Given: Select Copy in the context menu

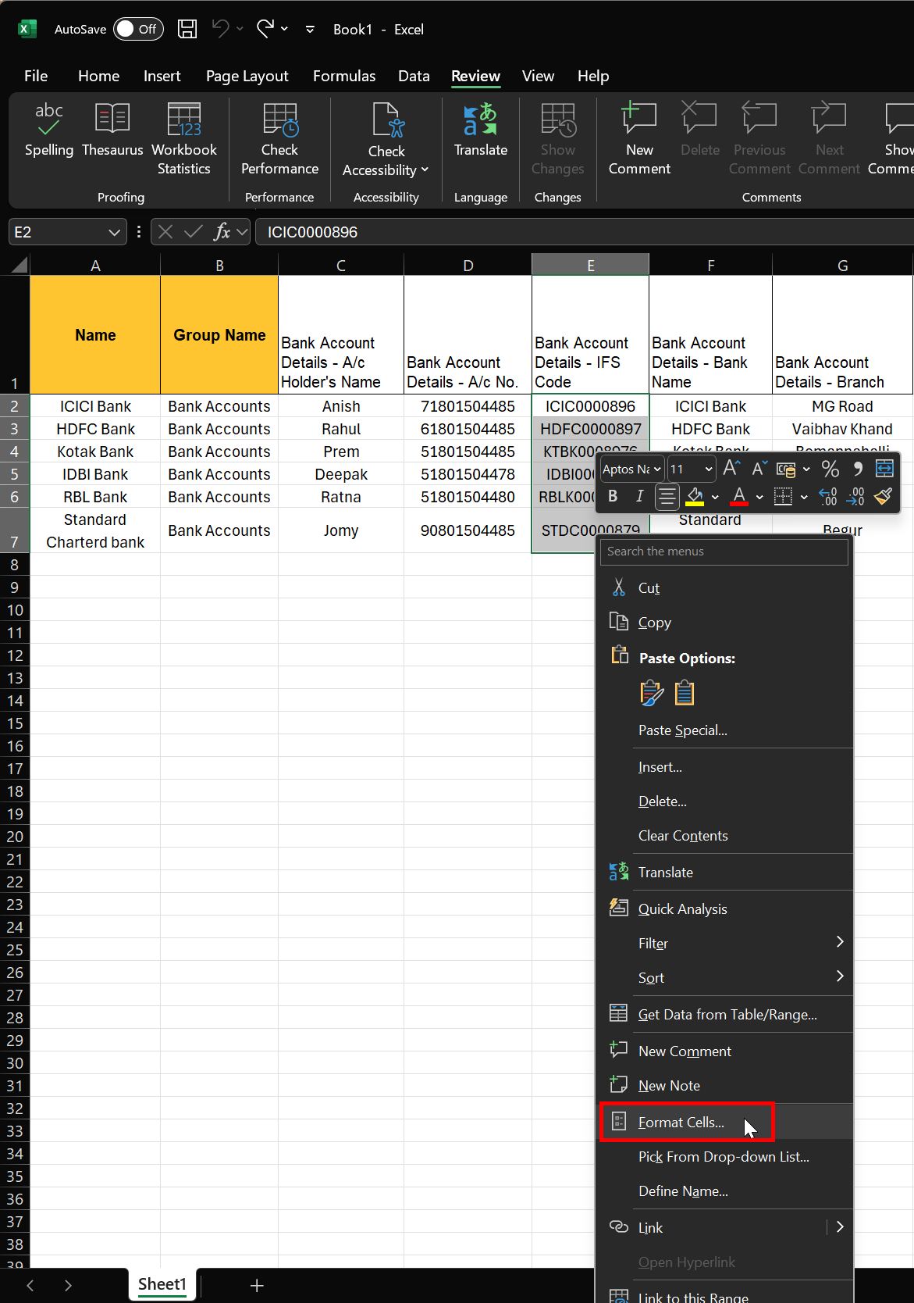Looking at the screenshot, I should [x=725, y=622].
